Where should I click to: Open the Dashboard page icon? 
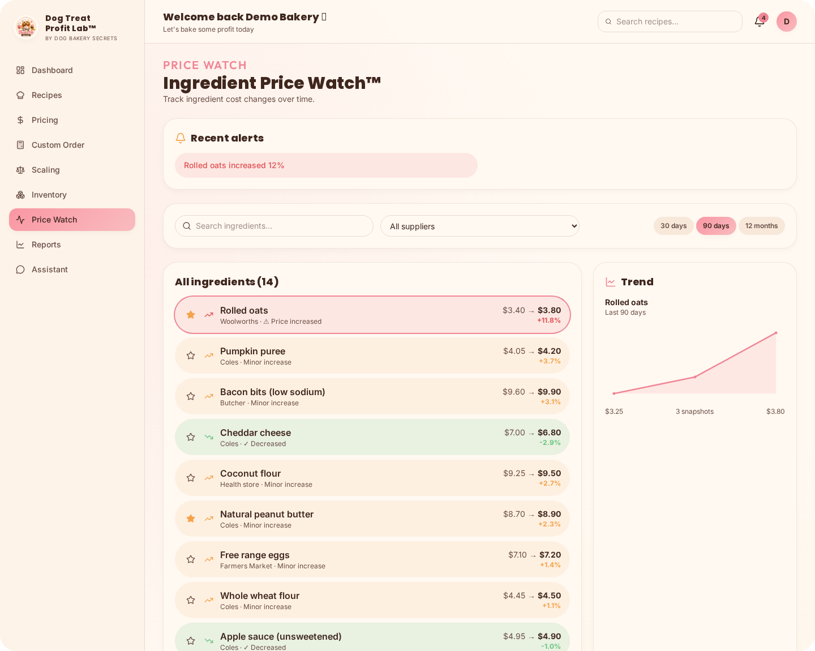coord(20,70)
